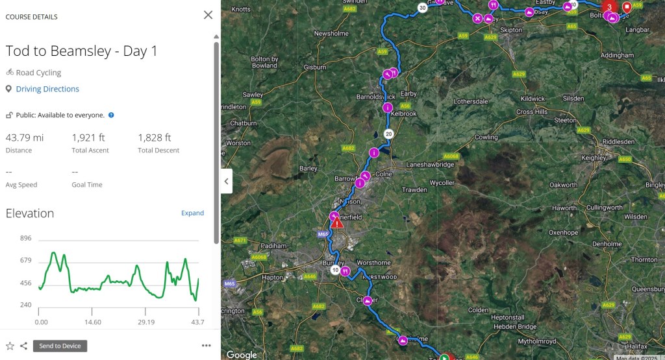This screenshot has height=360, width=665.
Task: Close the Course Details panel
Action: [x=208, y=15]
